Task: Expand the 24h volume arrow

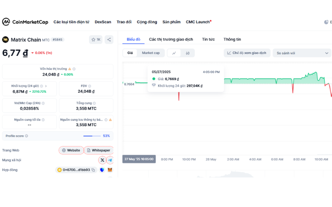Action: 46,86
